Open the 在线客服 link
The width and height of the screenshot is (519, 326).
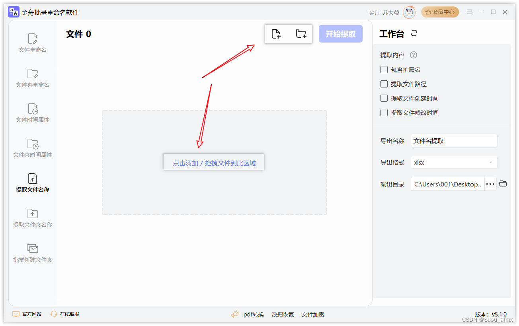70,314
